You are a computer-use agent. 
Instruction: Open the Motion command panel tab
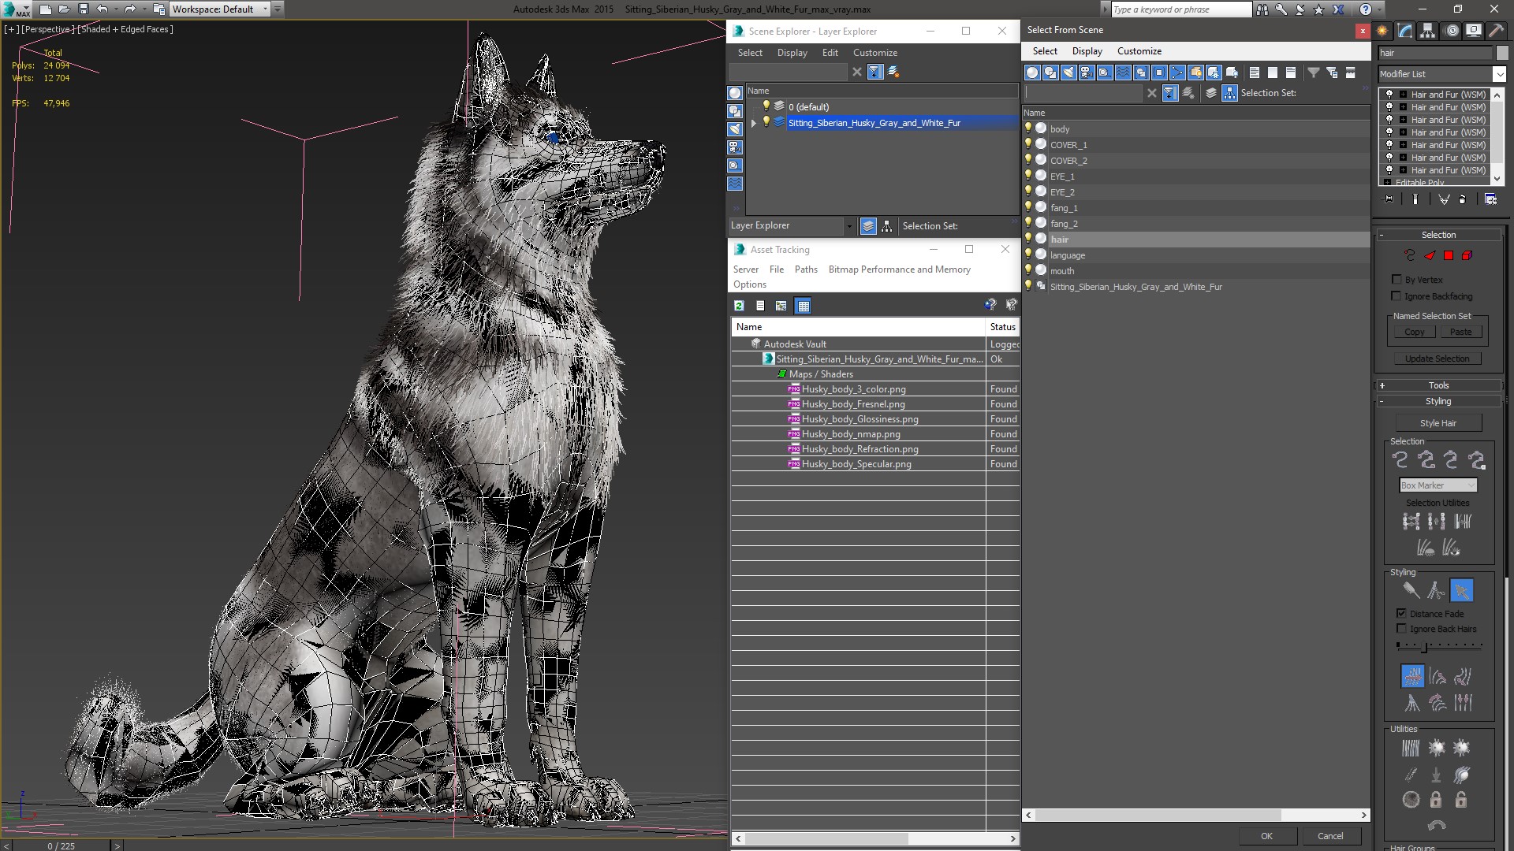[1452, 31]
